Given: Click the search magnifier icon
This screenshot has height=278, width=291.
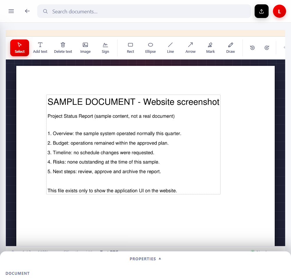Looking at the screenshot, I should tap(45, 12).
